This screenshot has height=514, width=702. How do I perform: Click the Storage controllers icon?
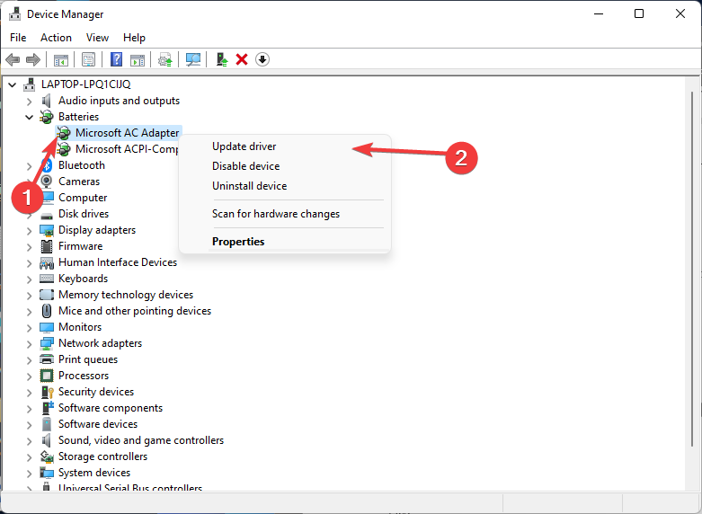(47, 456)
